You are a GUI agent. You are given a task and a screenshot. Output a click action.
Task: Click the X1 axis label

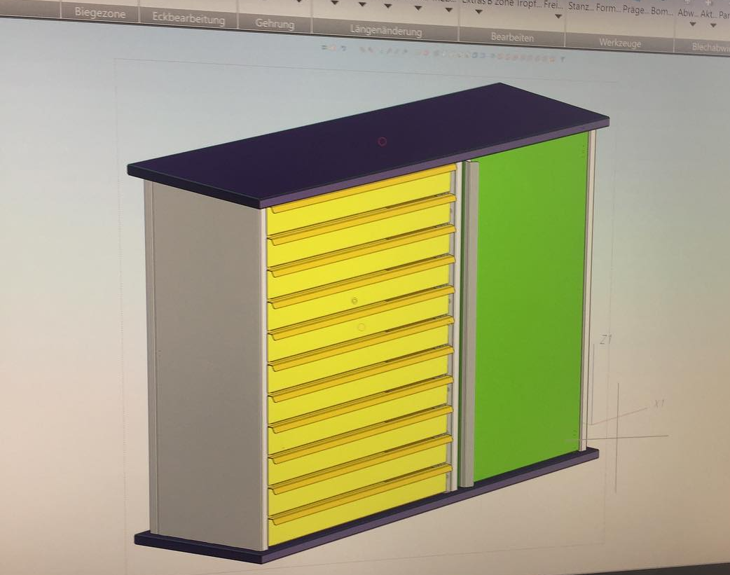(x=659, y=403)
